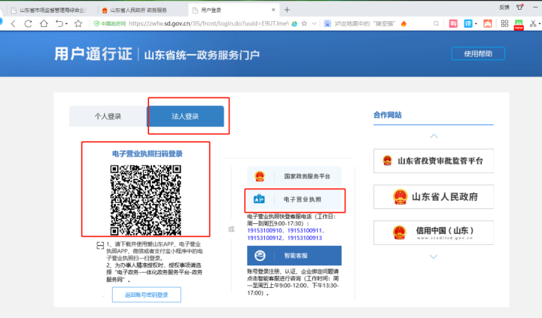
Task: Reload the page with the refresh icon
Action: 29,24
